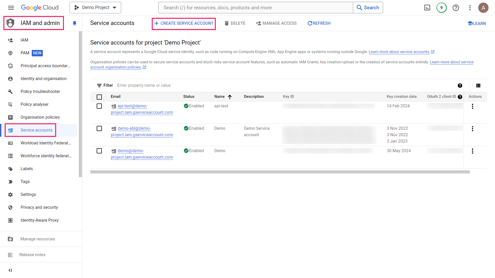Open actions menu for api-test service account
Viewport: 495px width, 278px height.
pos(473,106)
